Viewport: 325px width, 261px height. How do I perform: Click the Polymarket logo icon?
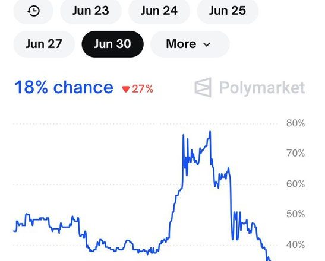pos(203,87)
